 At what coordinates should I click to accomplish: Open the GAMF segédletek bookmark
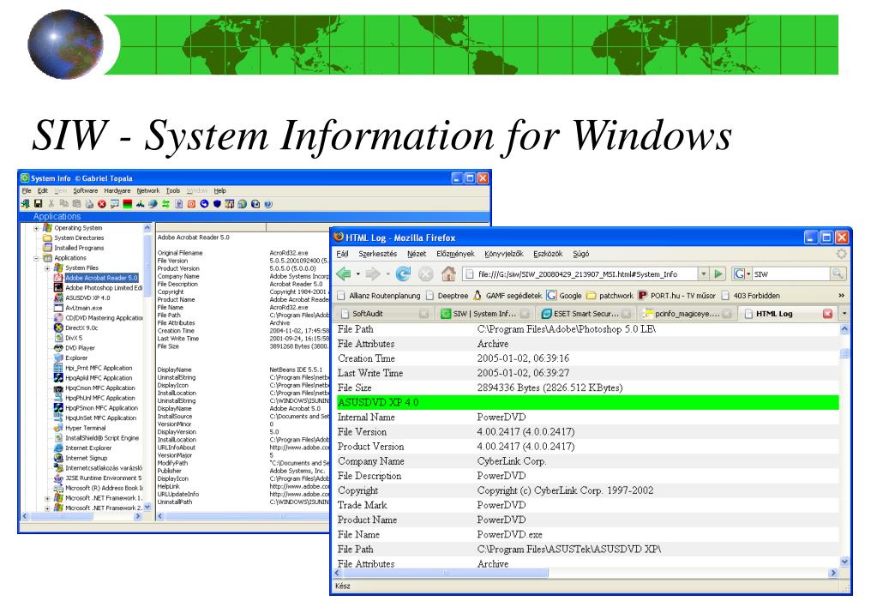(x=508, y=296)
